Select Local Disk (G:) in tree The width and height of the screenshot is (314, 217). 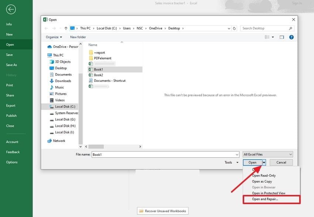click(x=65, y=119)
